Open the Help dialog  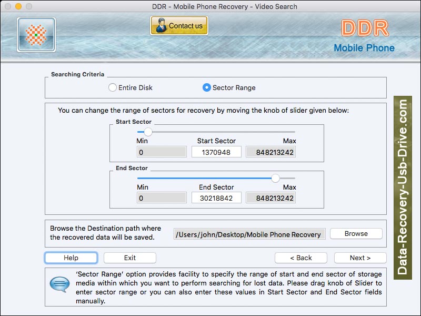(71, 258)
